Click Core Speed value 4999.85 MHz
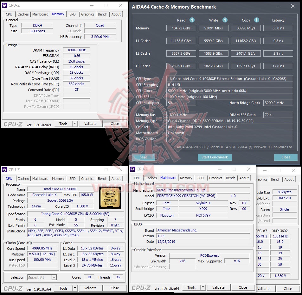This screenshot has height=295, width=302. click(42, 248)
